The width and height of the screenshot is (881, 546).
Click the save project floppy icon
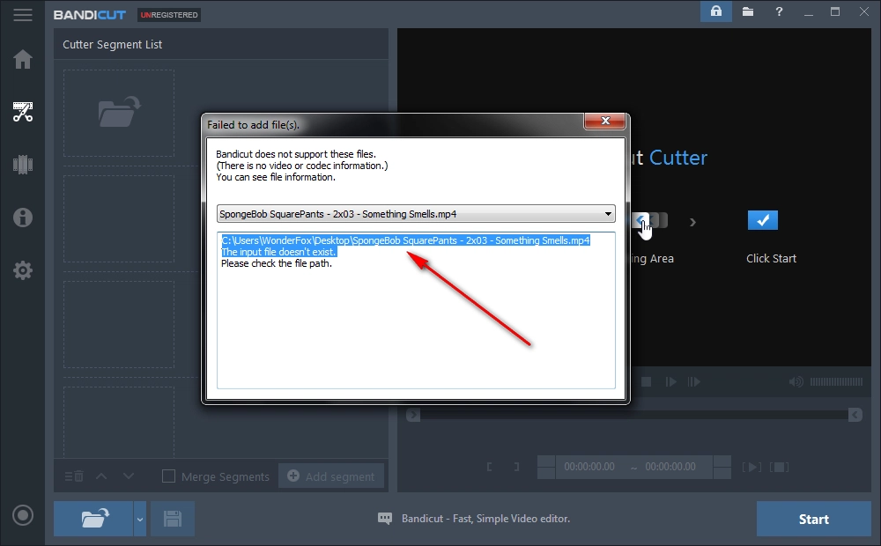(x=173, y=519)
